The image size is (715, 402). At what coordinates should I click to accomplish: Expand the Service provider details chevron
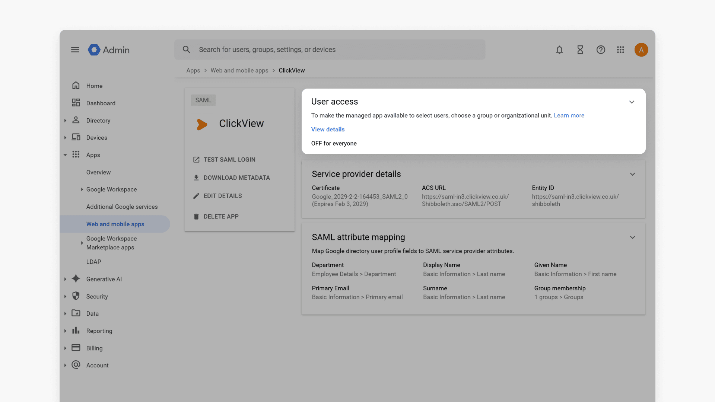(x=632, y=174)
